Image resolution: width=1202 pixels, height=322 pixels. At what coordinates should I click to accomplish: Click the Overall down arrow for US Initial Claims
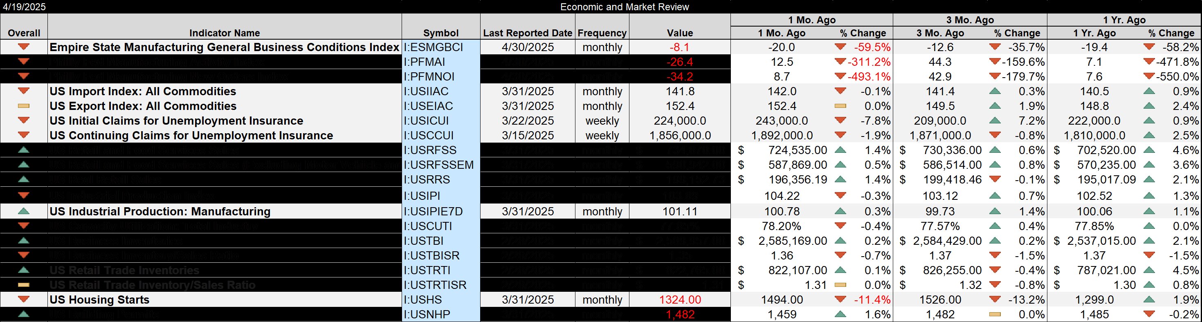pyautogui.click(x=24, y=121)
